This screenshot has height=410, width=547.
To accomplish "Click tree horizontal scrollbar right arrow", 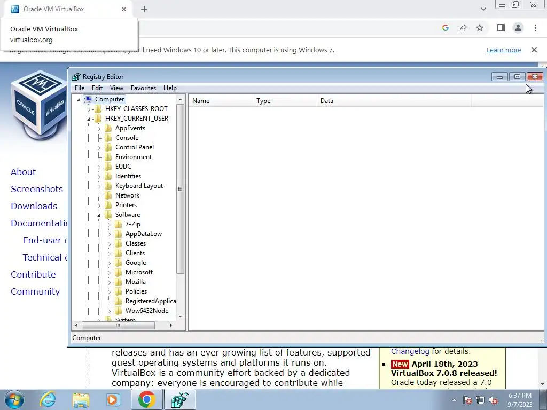I will 171,325.
